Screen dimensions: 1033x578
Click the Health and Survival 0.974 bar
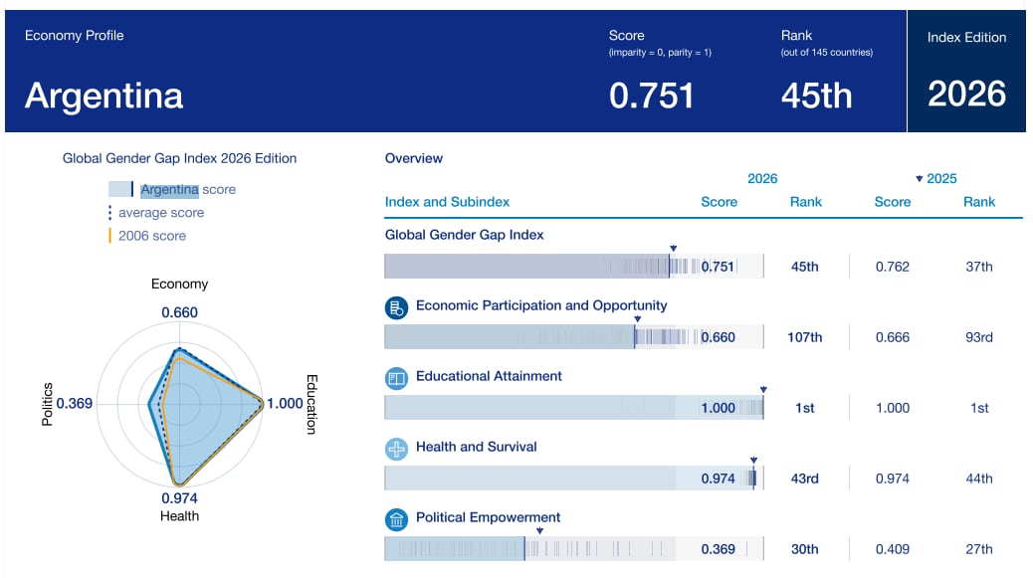[x=574, y=478]
